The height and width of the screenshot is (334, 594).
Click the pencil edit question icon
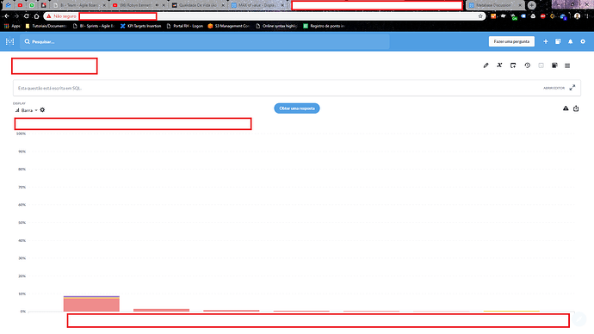click(486, 65)
